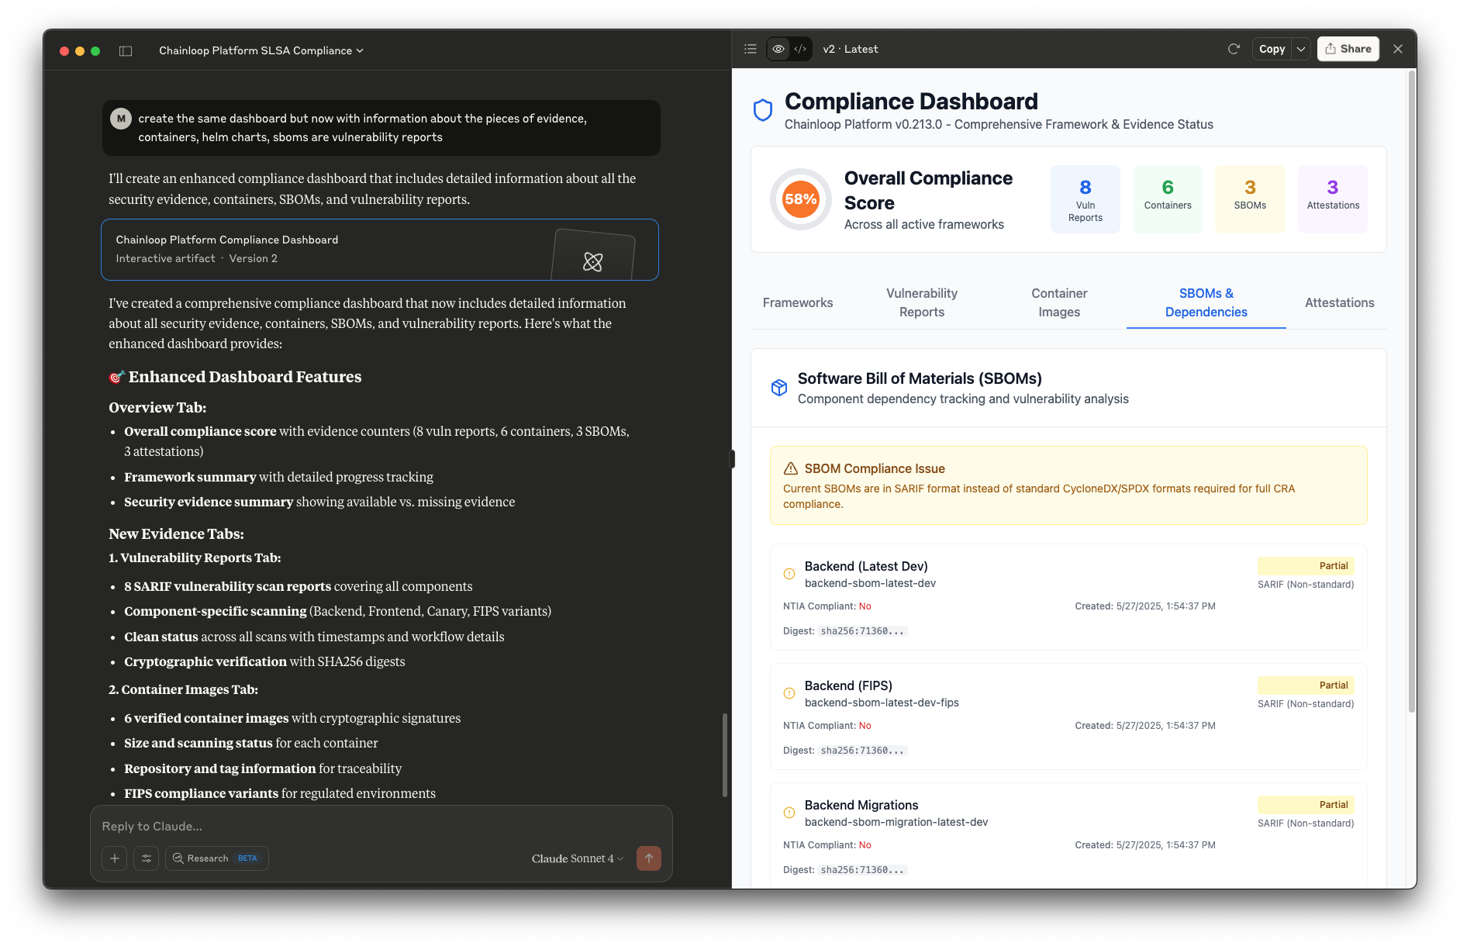
Task: Click the plus attachment button
Action: (114, 858)
